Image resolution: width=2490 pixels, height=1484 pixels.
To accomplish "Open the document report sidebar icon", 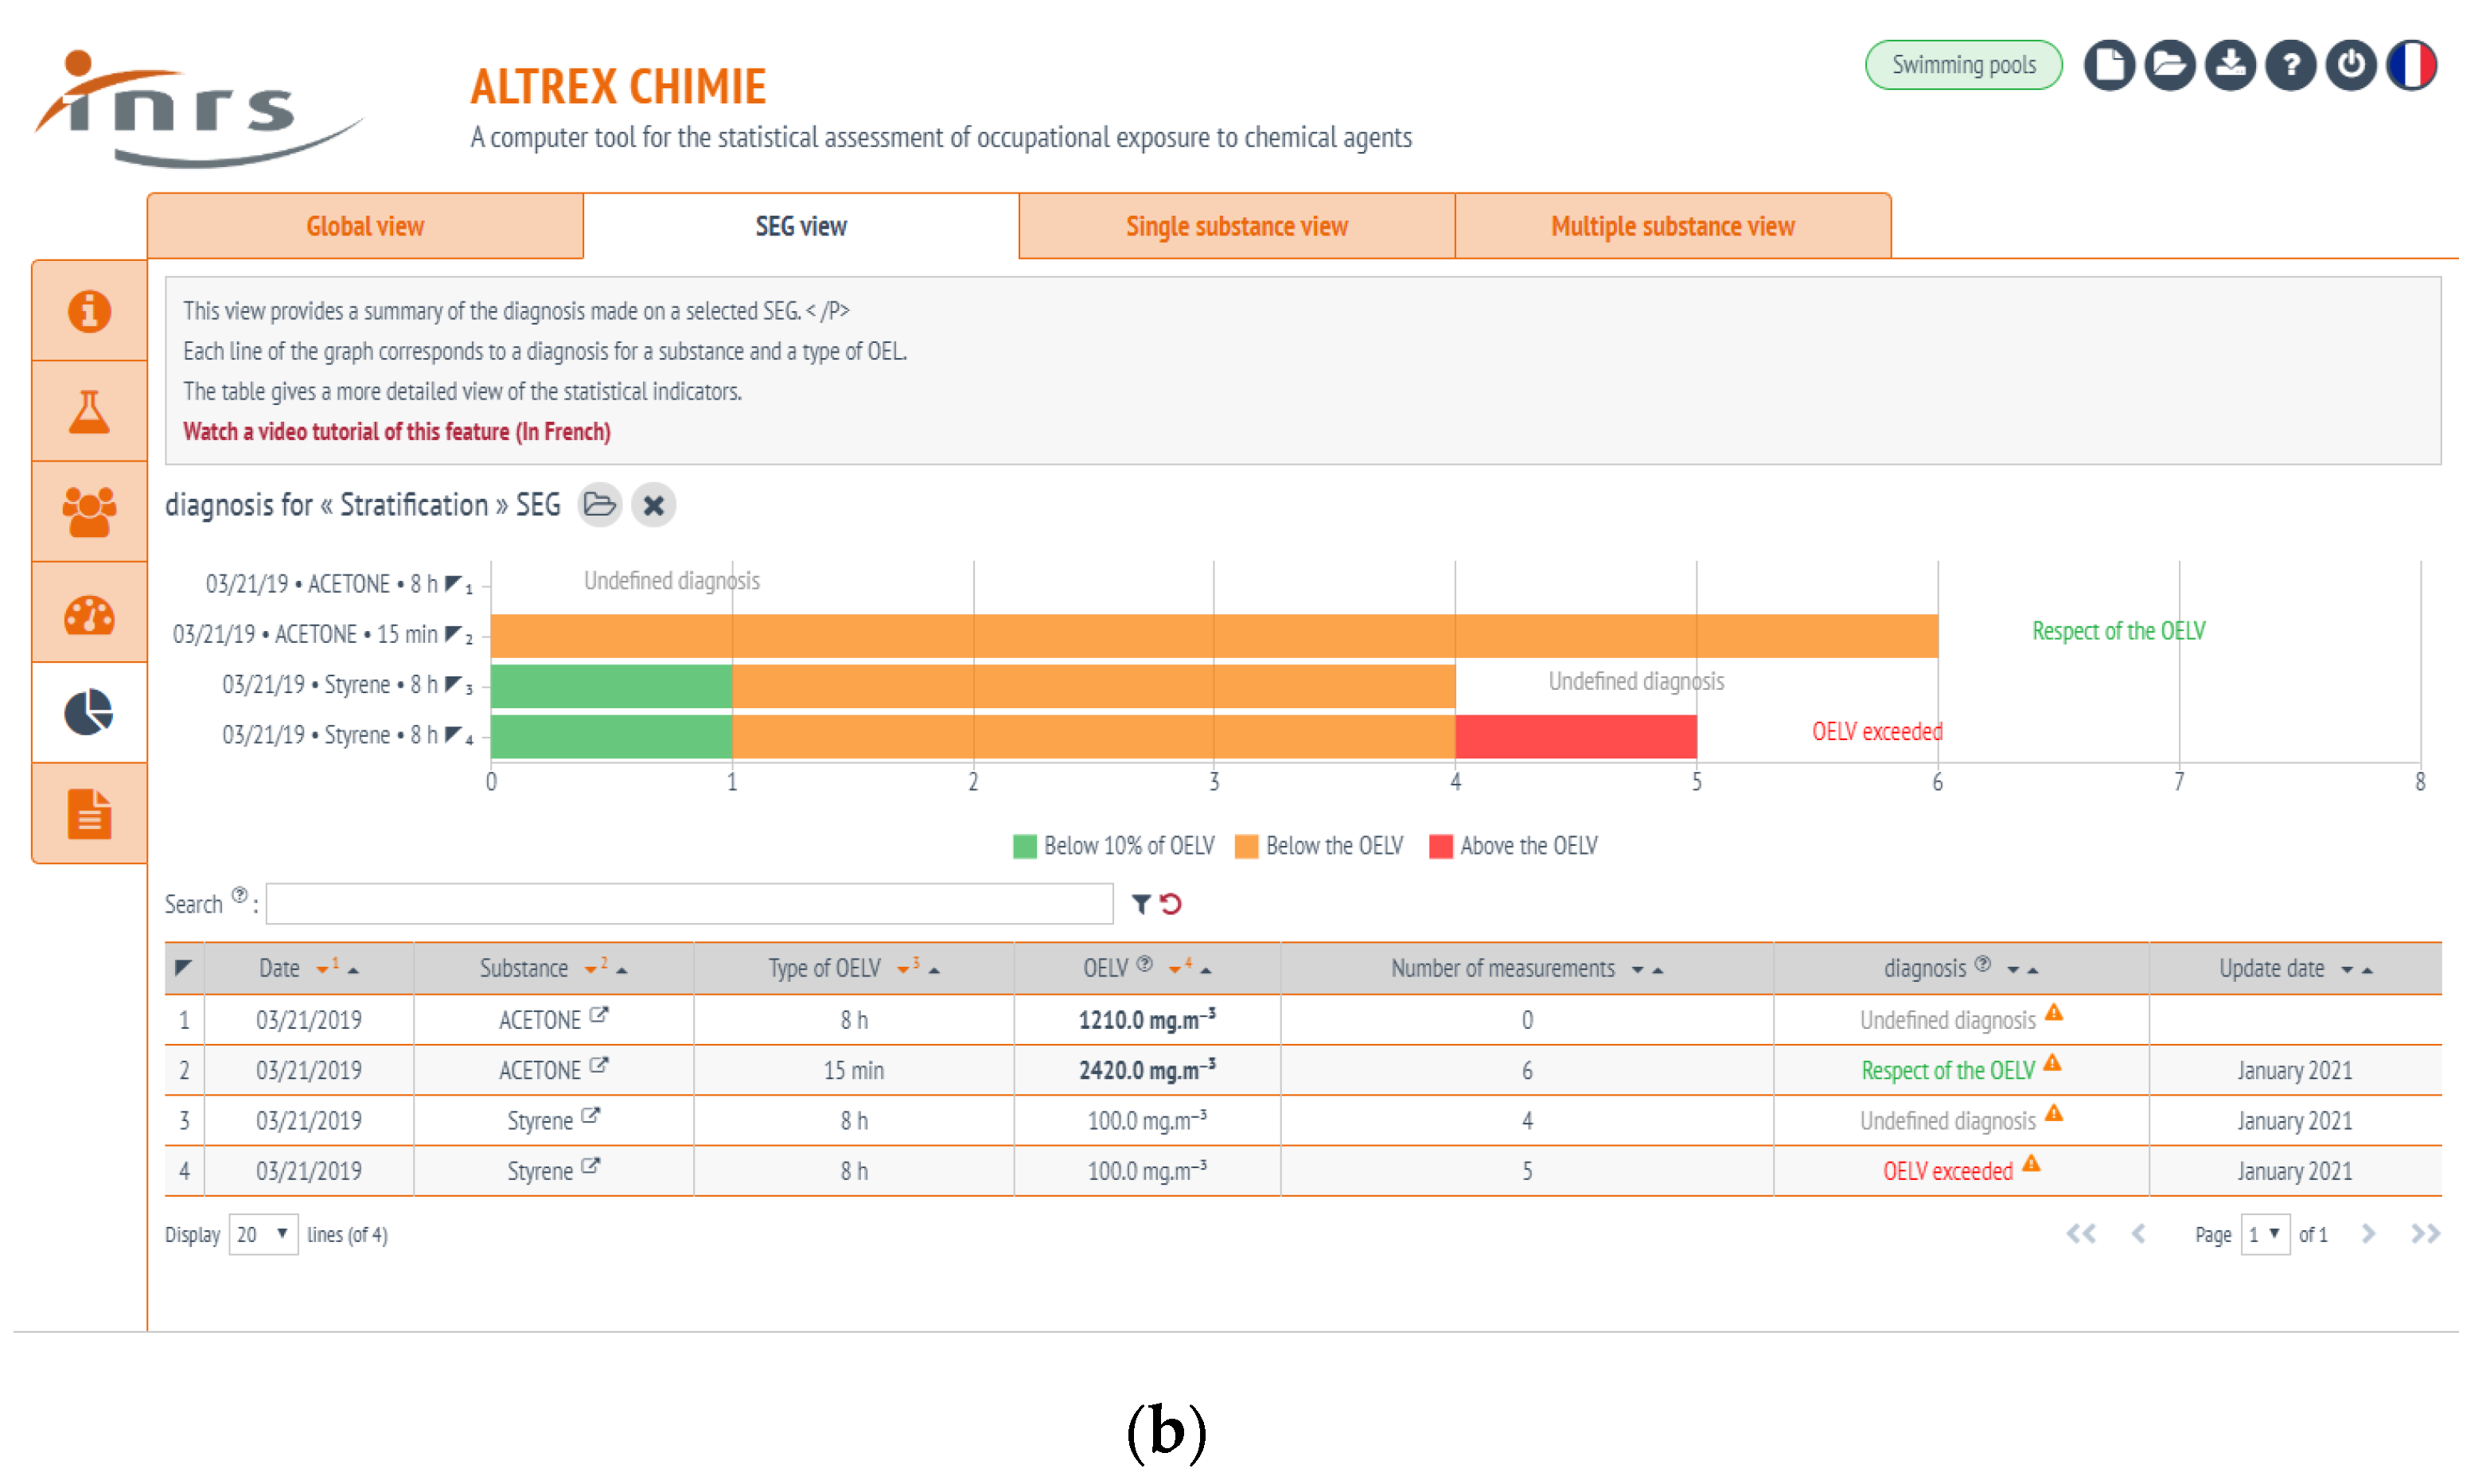I will (x=89, y=814).
